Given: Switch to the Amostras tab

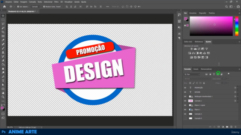Looking at the screenshot, I should coord(193,13).
